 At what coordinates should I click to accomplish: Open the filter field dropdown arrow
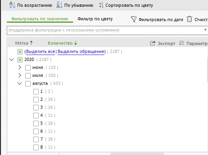coord(206,30)
